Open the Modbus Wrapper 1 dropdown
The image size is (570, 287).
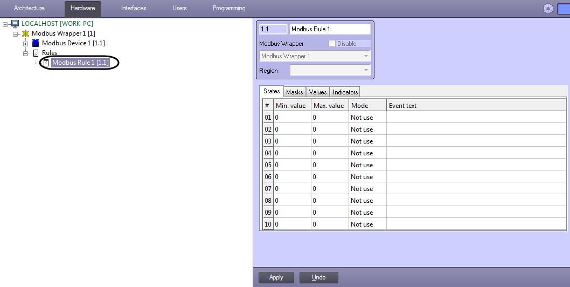[x=366, y=56]
